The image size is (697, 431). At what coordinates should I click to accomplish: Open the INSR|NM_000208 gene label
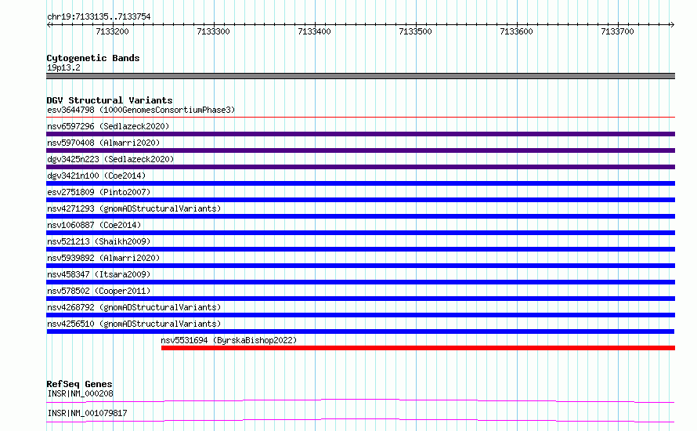(x=80, y=393)
